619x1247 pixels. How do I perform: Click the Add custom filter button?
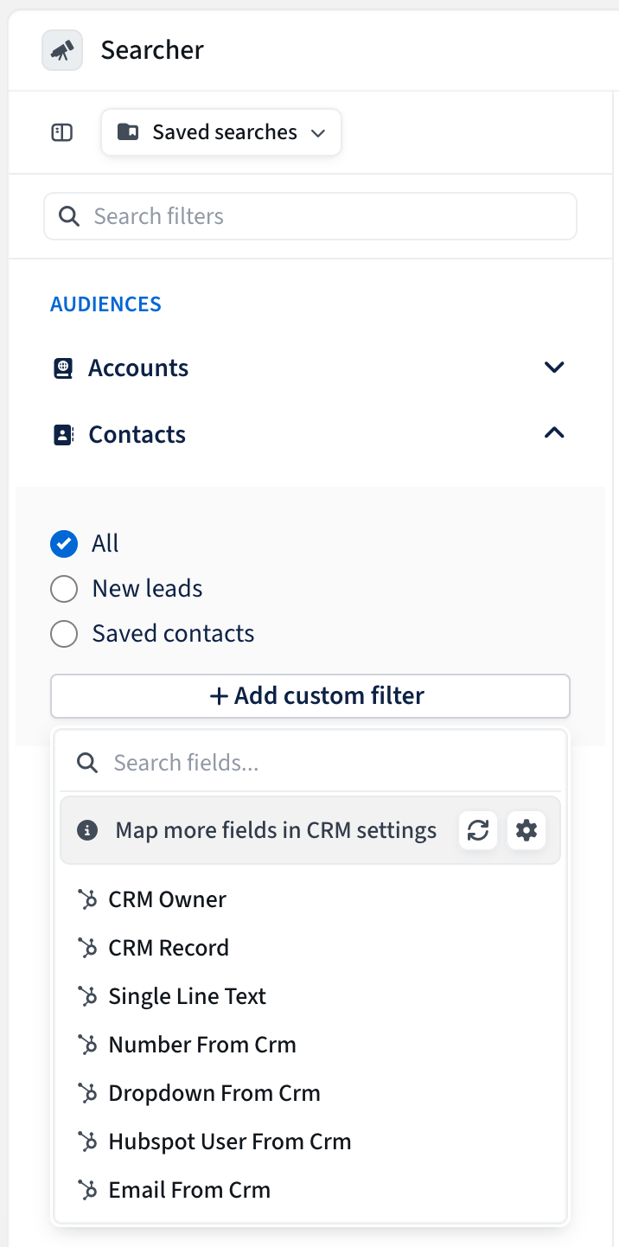[x=310, y=696]
